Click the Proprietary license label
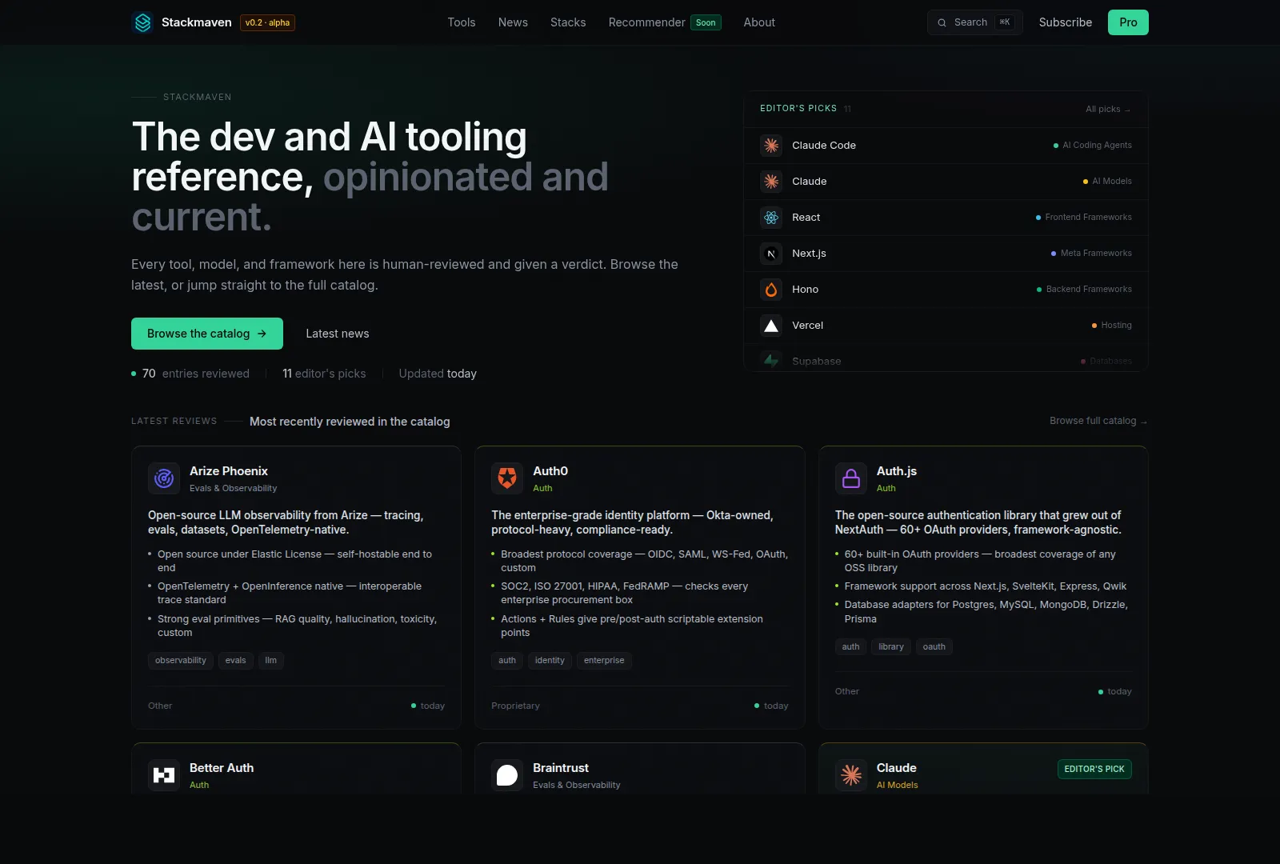The image size is (1280, 864). [x=515, y=706]
